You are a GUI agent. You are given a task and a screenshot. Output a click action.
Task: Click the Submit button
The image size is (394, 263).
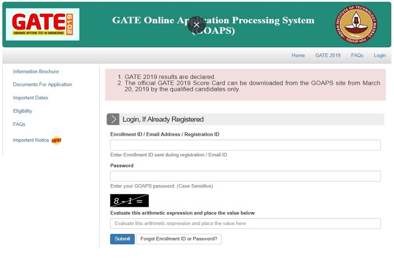click(122, 239)
